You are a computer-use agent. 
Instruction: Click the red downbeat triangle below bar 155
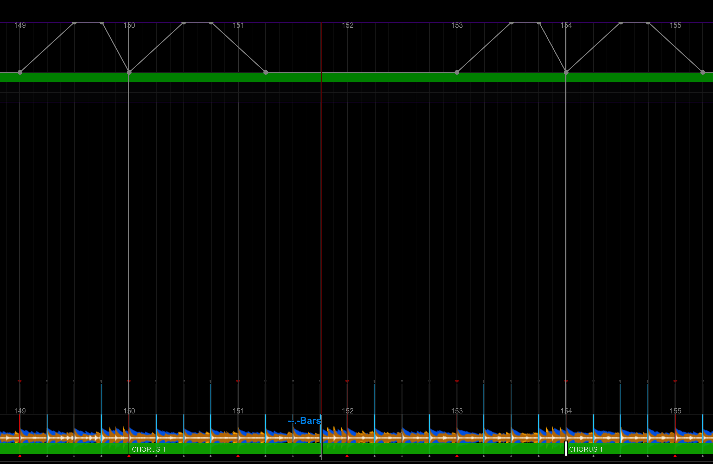click(675, 456)
